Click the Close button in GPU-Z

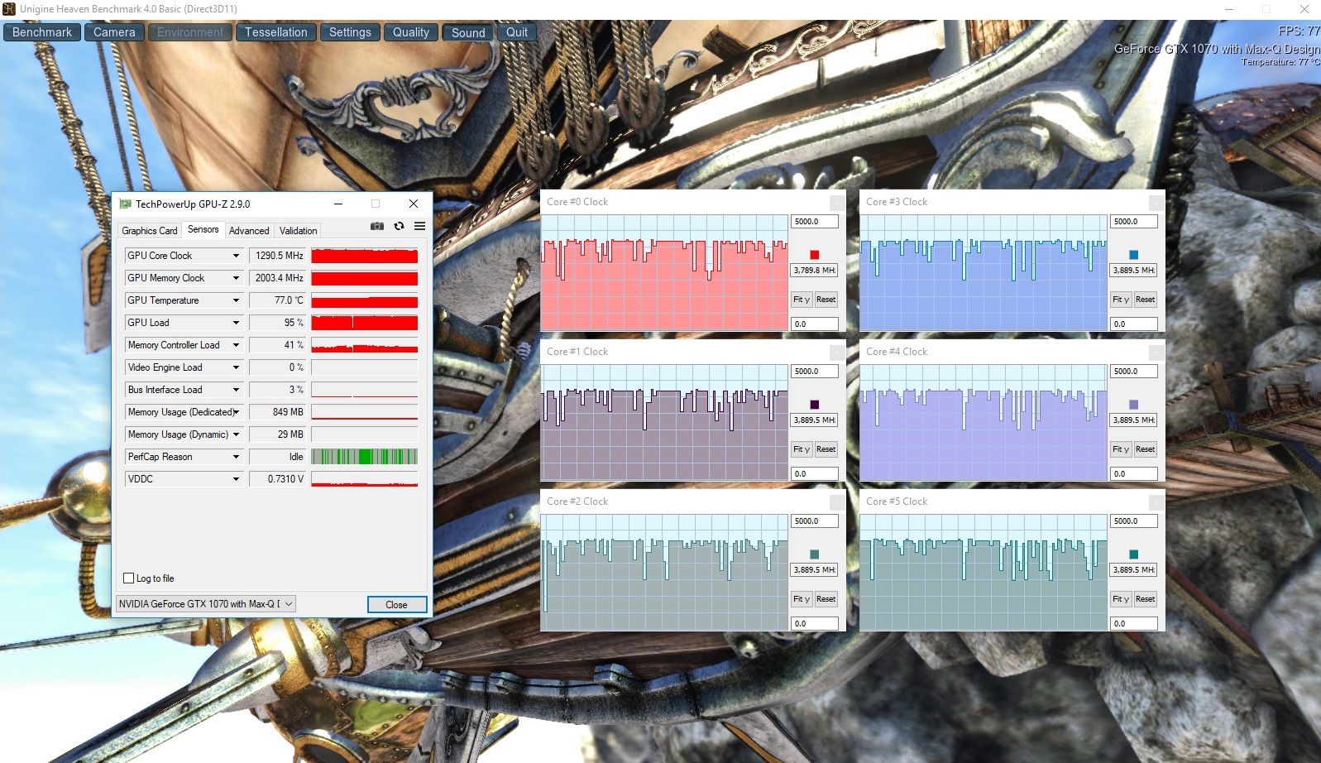[397, 605]
